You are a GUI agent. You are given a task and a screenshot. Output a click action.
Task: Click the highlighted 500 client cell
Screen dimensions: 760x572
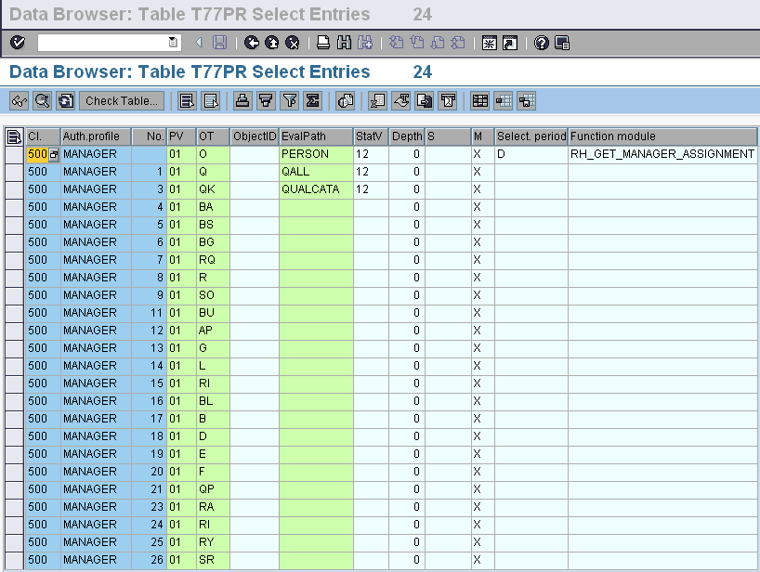[x=37, y=154]
